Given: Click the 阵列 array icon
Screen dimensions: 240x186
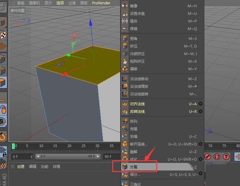Looking at the screenshot, I should (x=125, y=121).
